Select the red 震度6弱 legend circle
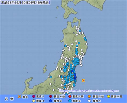Screen dimensions: 127x103 pyautogui.click(x=70, y=96)
